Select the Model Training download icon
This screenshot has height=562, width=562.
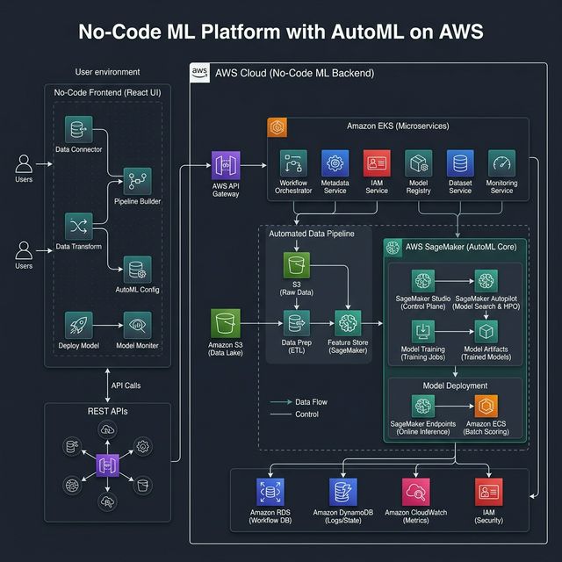coord(423,332)
